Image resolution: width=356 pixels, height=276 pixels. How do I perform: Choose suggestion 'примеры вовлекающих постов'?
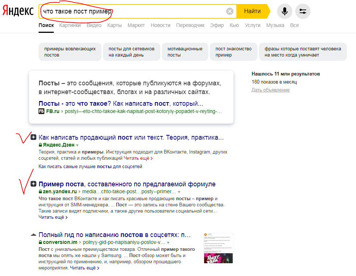point(70,52)
